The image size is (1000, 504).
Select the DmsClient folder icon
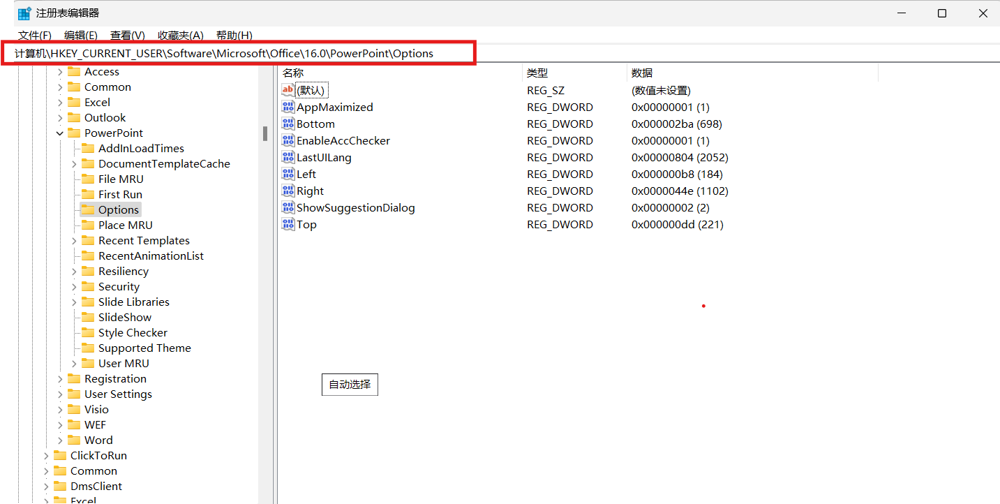60,486
